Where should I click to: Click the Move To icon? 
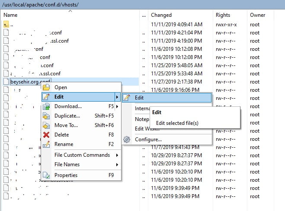pyautogui.click(x=46, y=125)
